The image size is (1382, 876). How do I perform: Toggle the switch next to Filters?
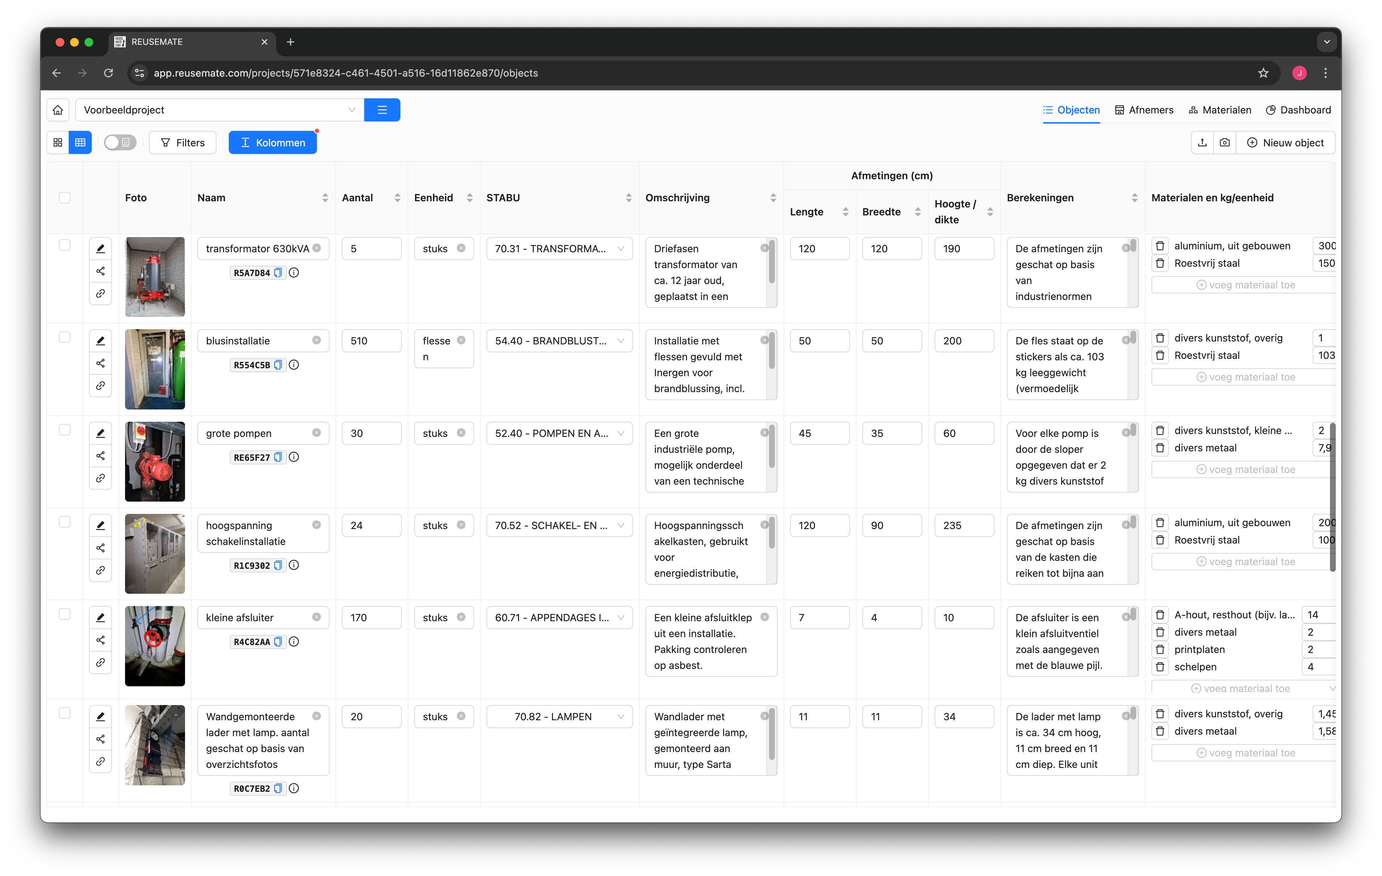point(120,142)
